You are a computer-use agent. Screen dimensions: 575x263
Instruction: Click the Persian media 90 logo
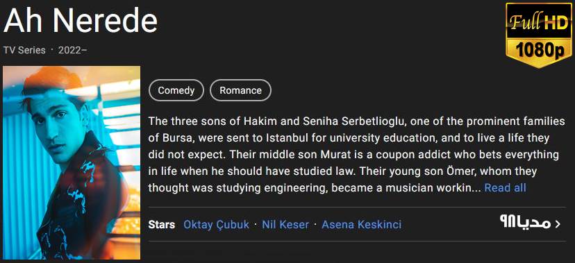525,222
